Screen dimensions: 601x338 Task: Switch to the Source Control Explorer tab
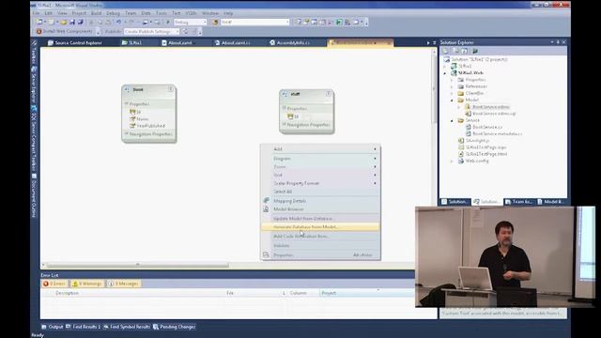(x=75, y=43)
